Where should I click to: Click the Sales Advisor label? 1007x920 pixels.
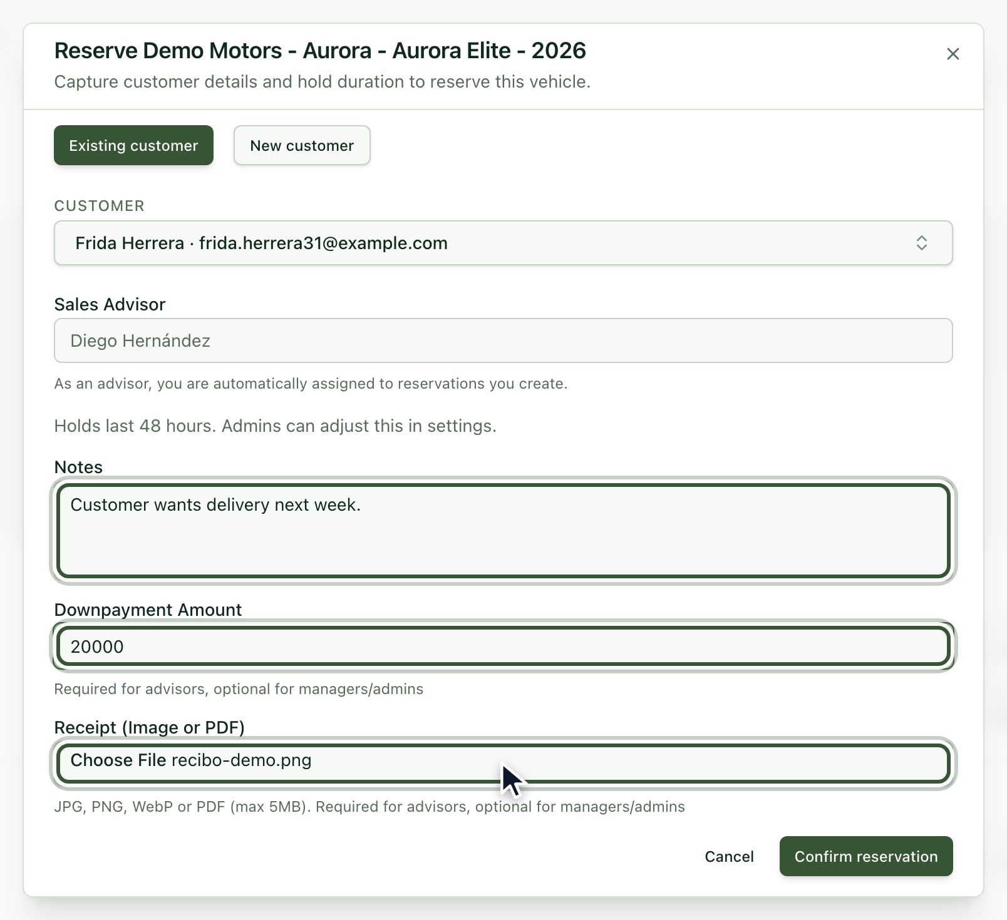pos(110,304)
